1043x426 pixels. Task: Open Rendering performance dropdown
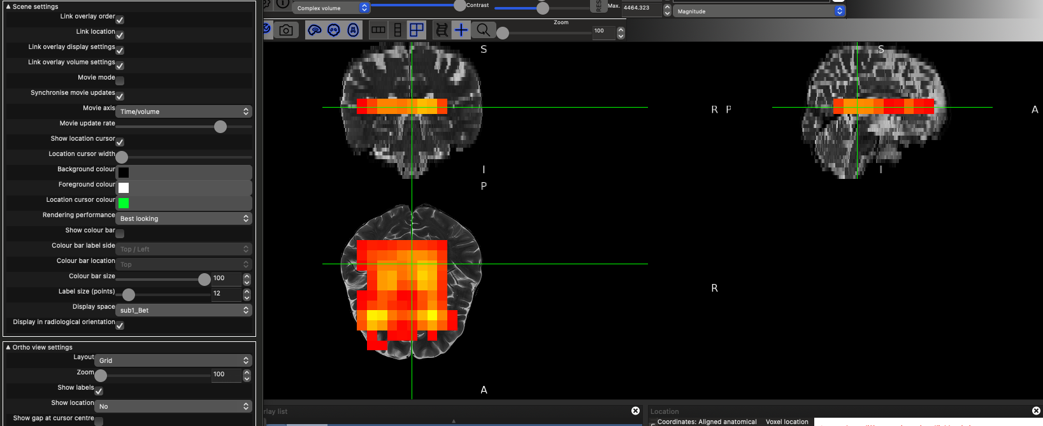coord(183,218)
